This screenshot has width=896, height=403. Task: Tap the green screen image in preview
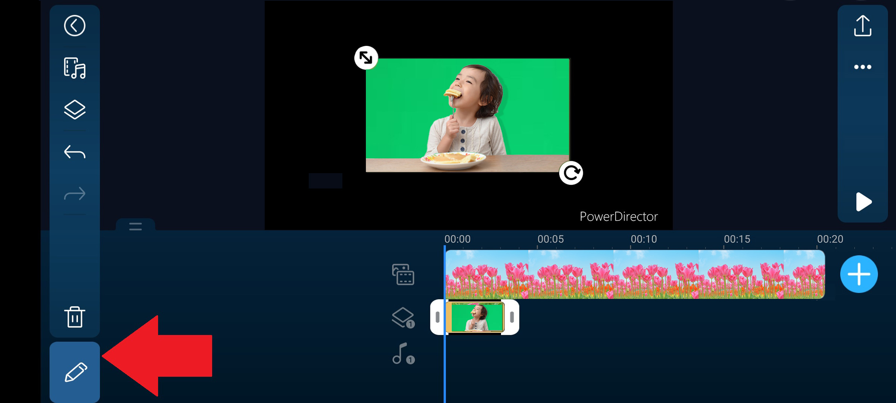point(467,115)
